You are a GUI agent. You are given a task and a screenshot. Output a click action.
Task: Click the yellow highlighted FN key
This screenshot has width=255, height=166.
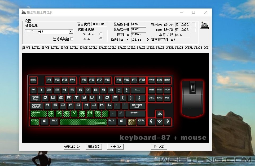132,121
